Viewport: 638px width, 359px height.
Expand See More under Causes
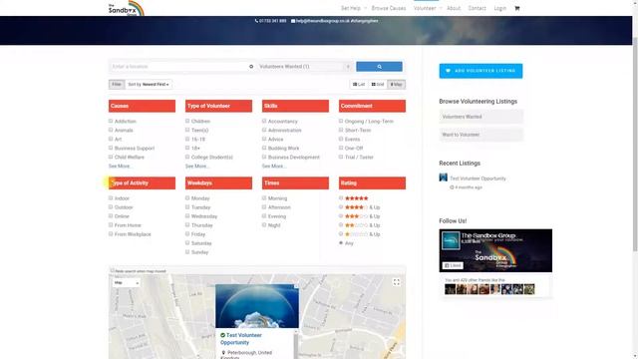120,167
